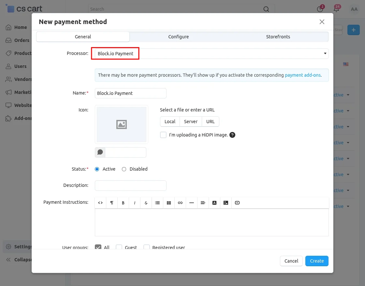Open font color picker in editor

(214, 203)
